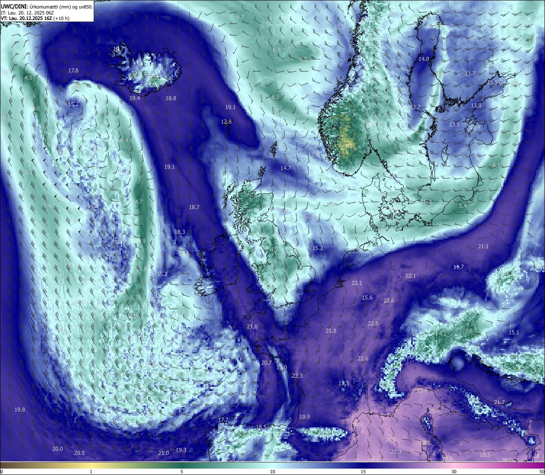545x475 pixels.
Task: Click the 25.5 value in the lower right
Action: [x=485, y=455]
